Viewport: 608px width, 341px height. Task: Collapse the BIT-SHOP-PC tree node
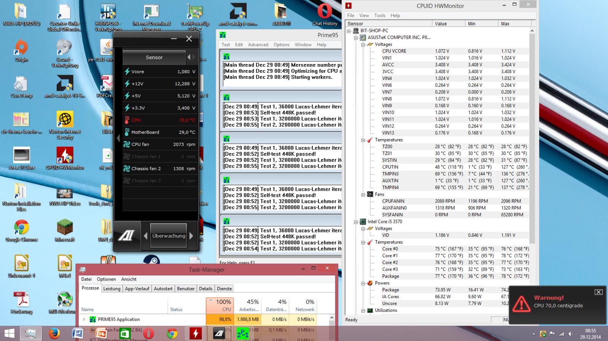pyautogui.click(x=349, y=31)
